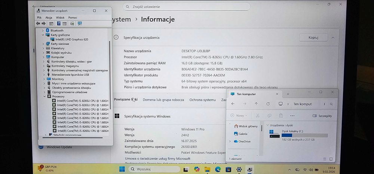Click the Bluetooth device category icon
The width and height of the screenshot is (374, 174).
pyautogui.click(x=47, y=31)
